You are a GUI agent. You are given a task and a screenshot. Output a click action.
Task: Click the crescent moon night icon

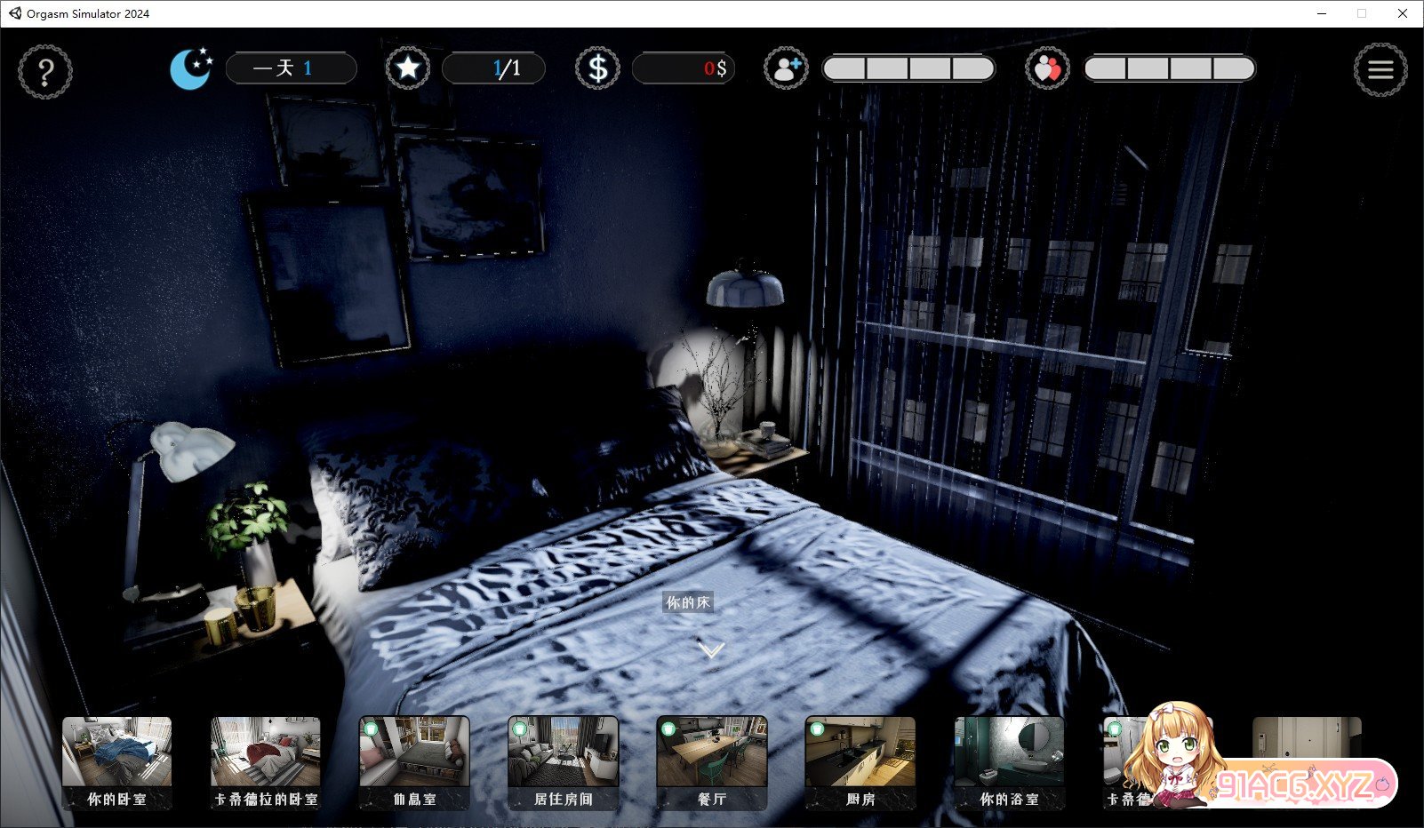(x=191, y=68)
